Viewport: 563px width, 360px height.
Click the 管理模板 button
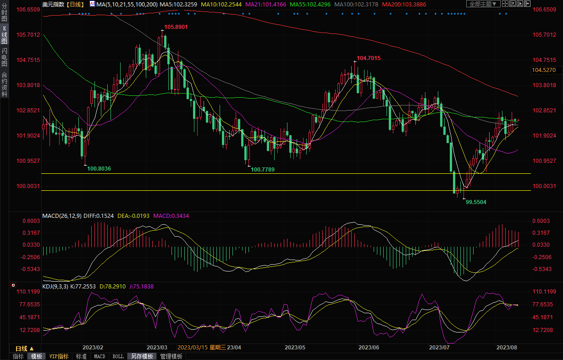point(171,356)
